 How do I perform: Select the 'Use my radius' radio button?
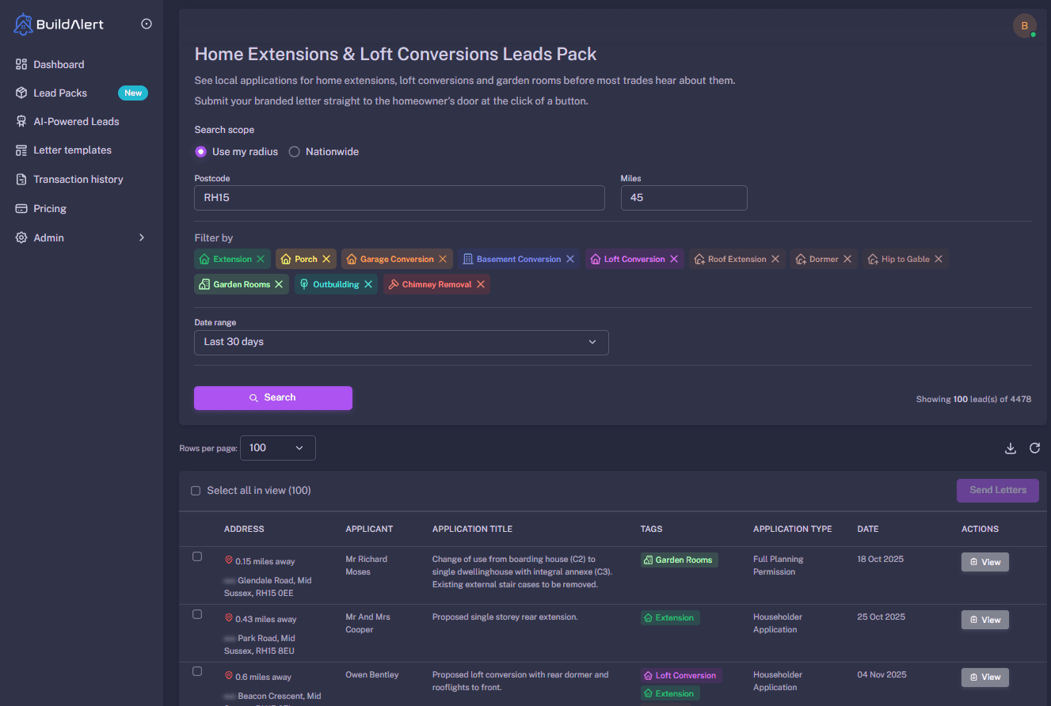click(201, 151)
